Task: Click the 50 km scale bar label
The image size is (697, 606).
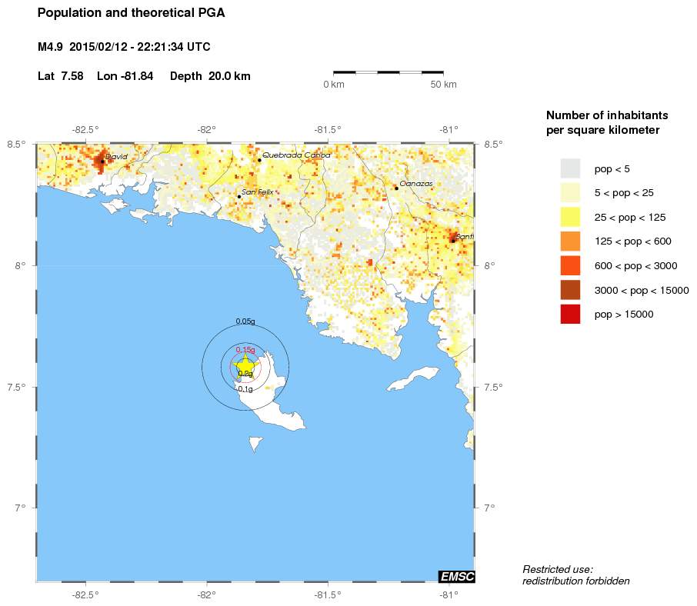Action: [443, 84]
